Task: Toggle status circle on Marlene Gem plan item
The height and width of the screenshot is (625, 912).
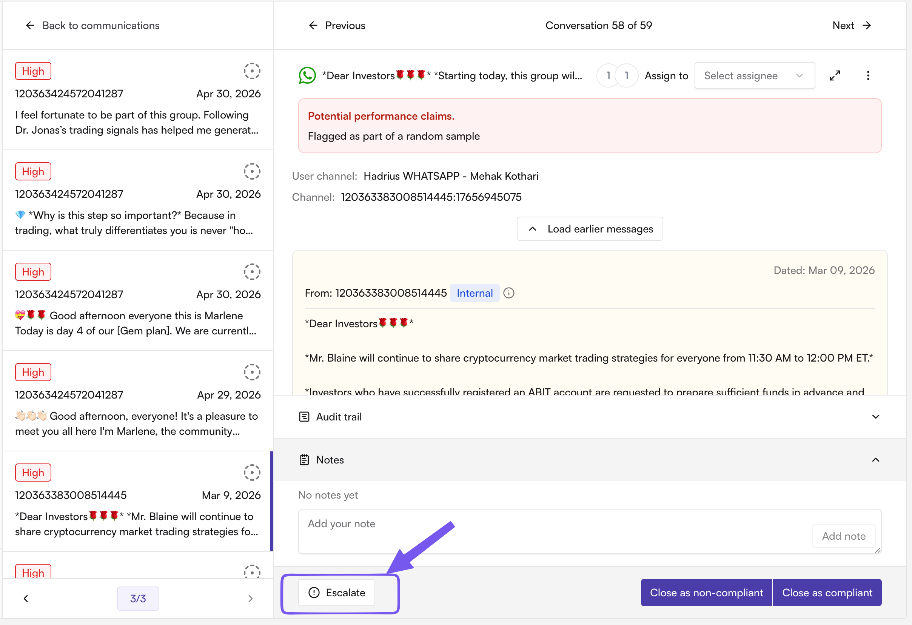Action: point(252,272)
